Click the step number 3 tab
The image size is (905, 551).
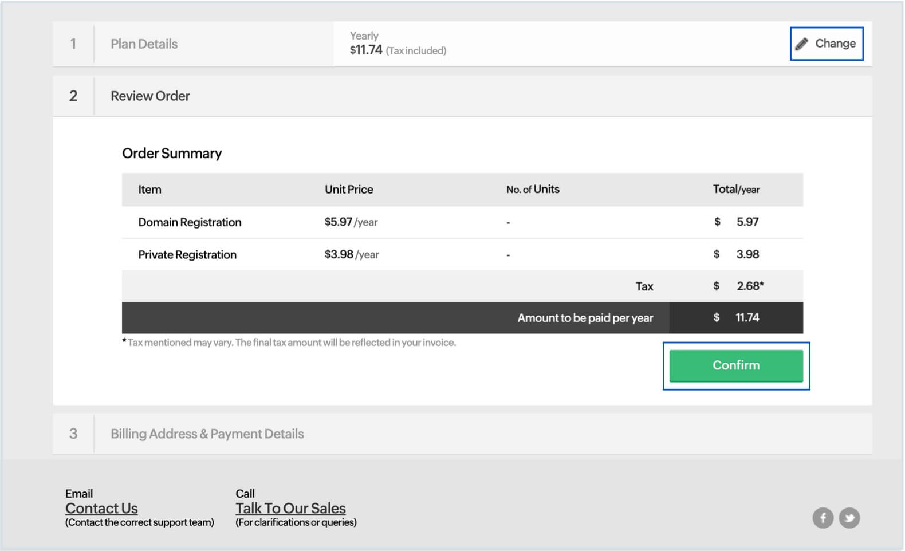[73, 434]
